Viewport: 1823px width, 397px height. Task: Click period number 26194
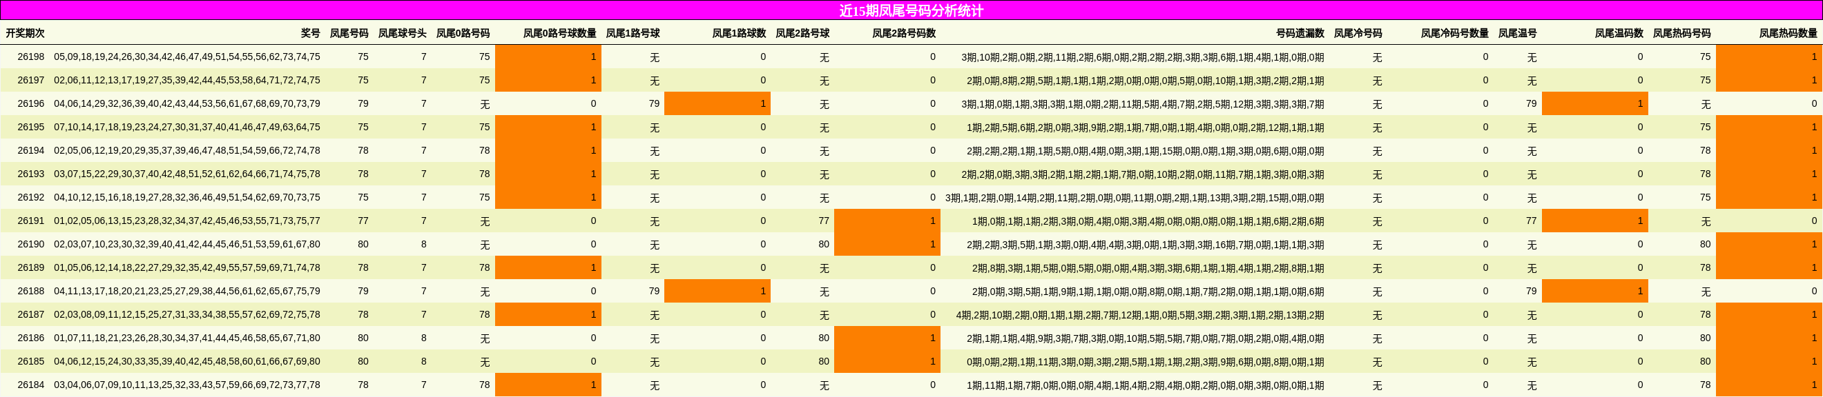[31, 150]
